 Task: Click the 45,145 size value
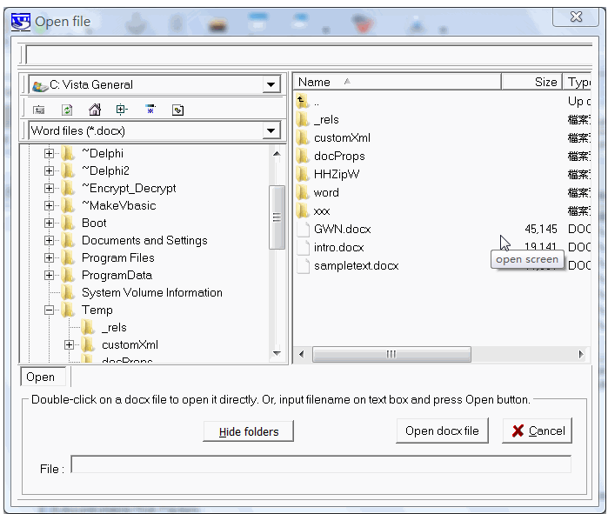point(541,230)
